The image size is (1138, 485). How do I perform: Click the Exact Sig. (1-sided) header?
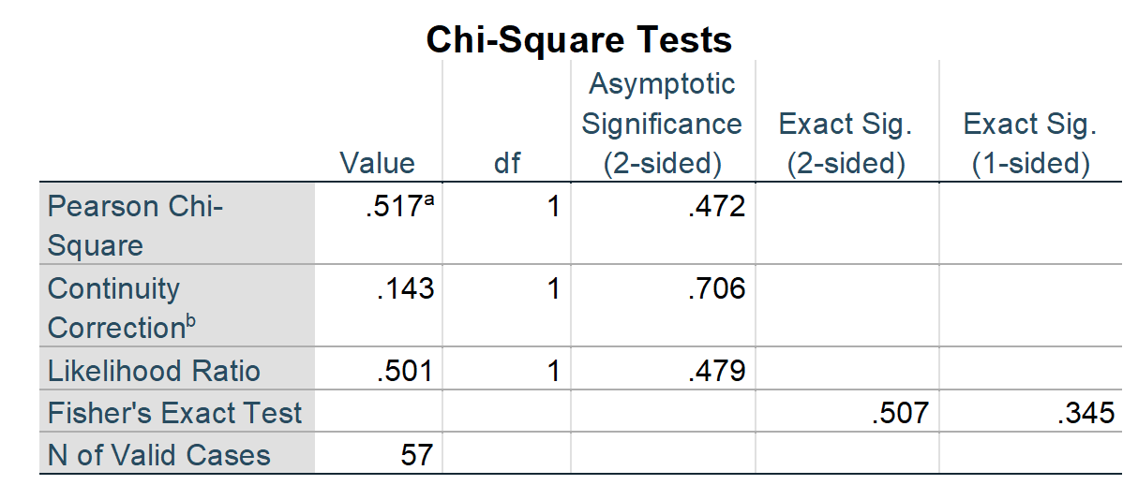pyautogui.click(x=1030, y=143)
